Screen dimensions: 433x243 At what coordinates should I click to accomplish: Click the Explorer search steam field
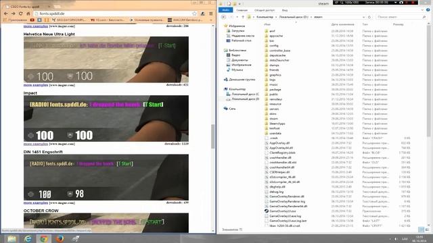point(401,17)
